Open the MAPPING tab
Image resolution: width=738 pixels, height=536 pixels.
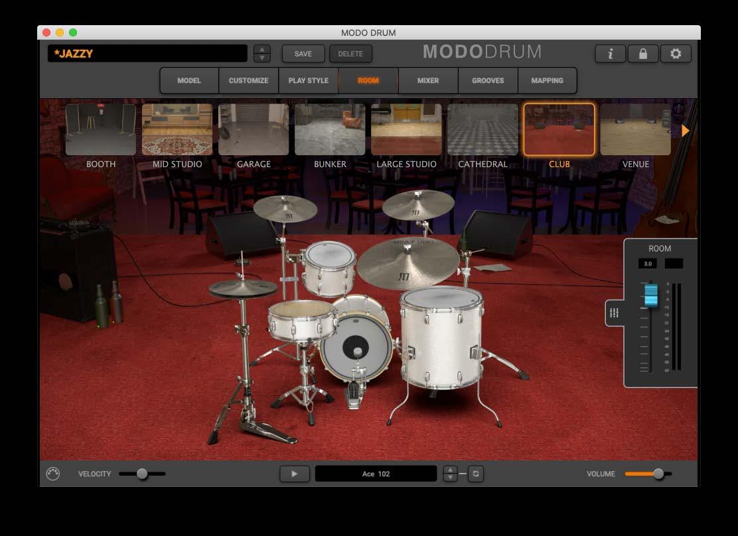click(x=548, y=80)
